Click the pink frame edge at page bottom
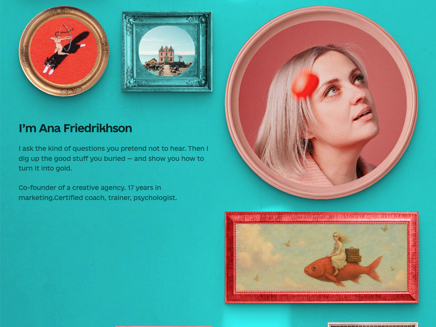The image size is (436, 327). pyautogui.click(x=164, y=326)
